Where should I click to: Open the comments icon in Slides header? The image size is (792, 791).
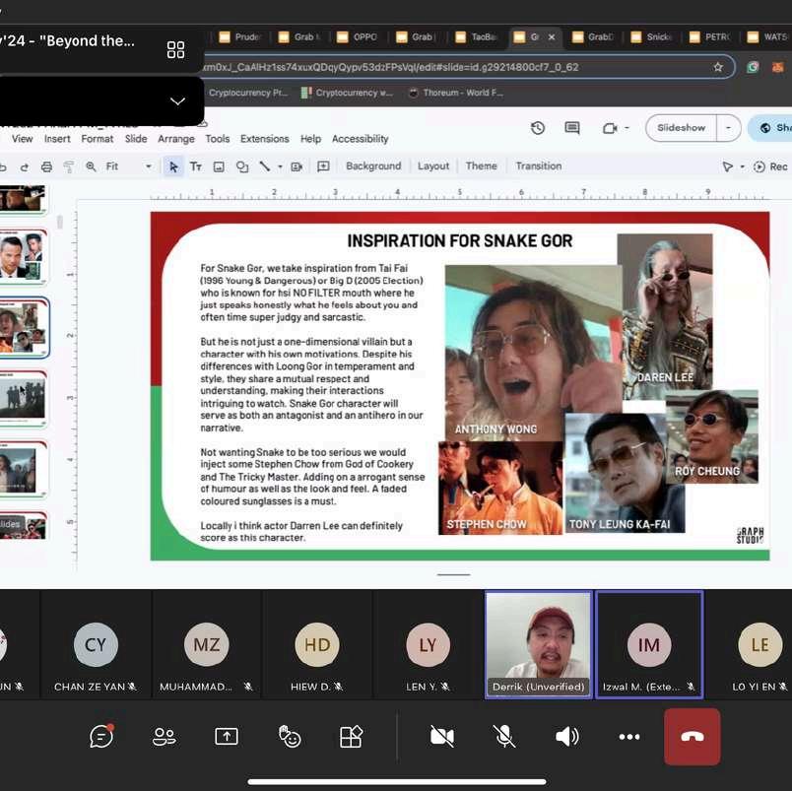tap(571, 128)
